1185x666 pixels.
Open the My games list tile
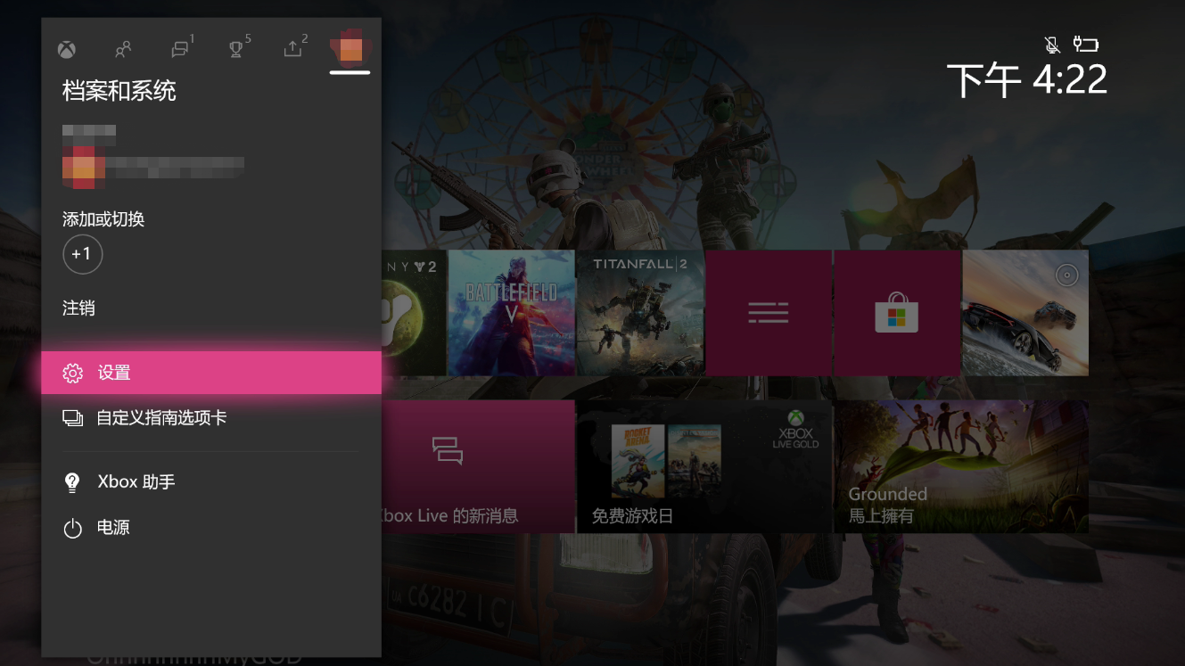point(769,313)
